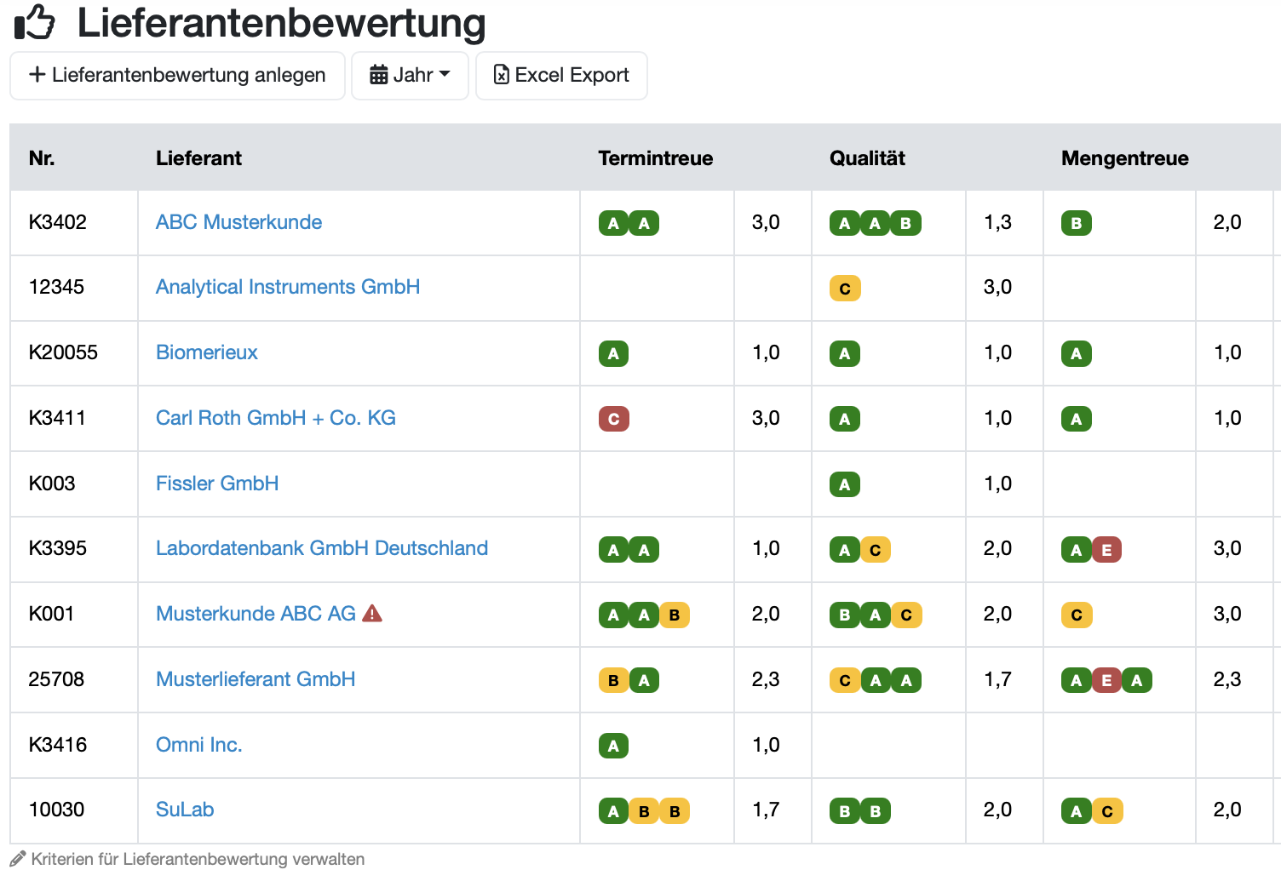Open Labordatenbank GmbH Deutschland link
Screen dimensions: 1281x887
click(322, 548)
